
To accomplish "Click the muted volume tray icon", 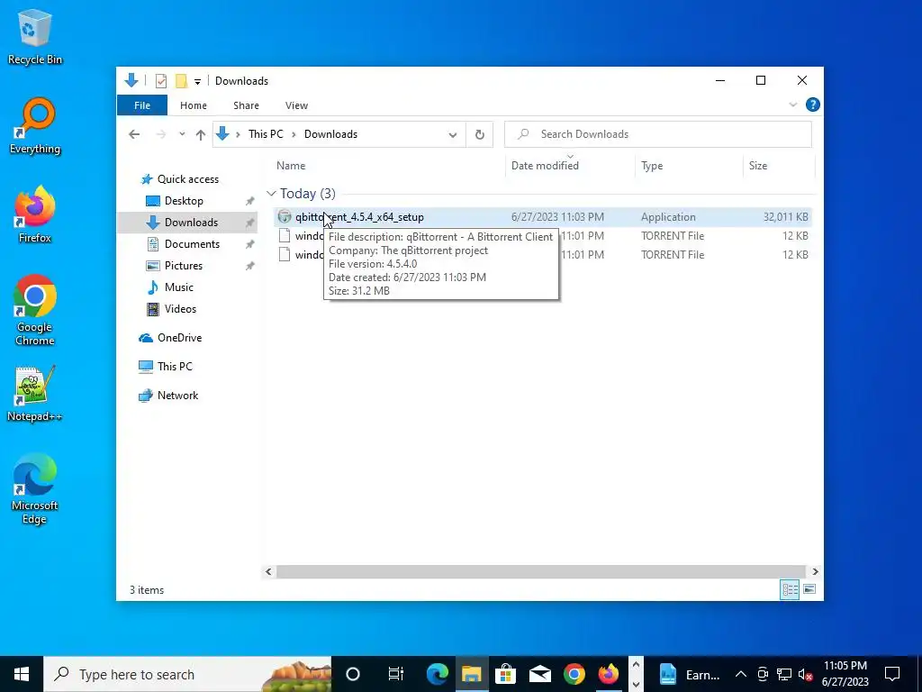I will [806, 674].
